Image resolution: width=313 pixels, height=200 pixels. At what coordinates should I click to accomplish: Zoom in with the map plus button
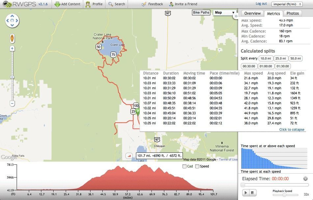click(12, 49)
